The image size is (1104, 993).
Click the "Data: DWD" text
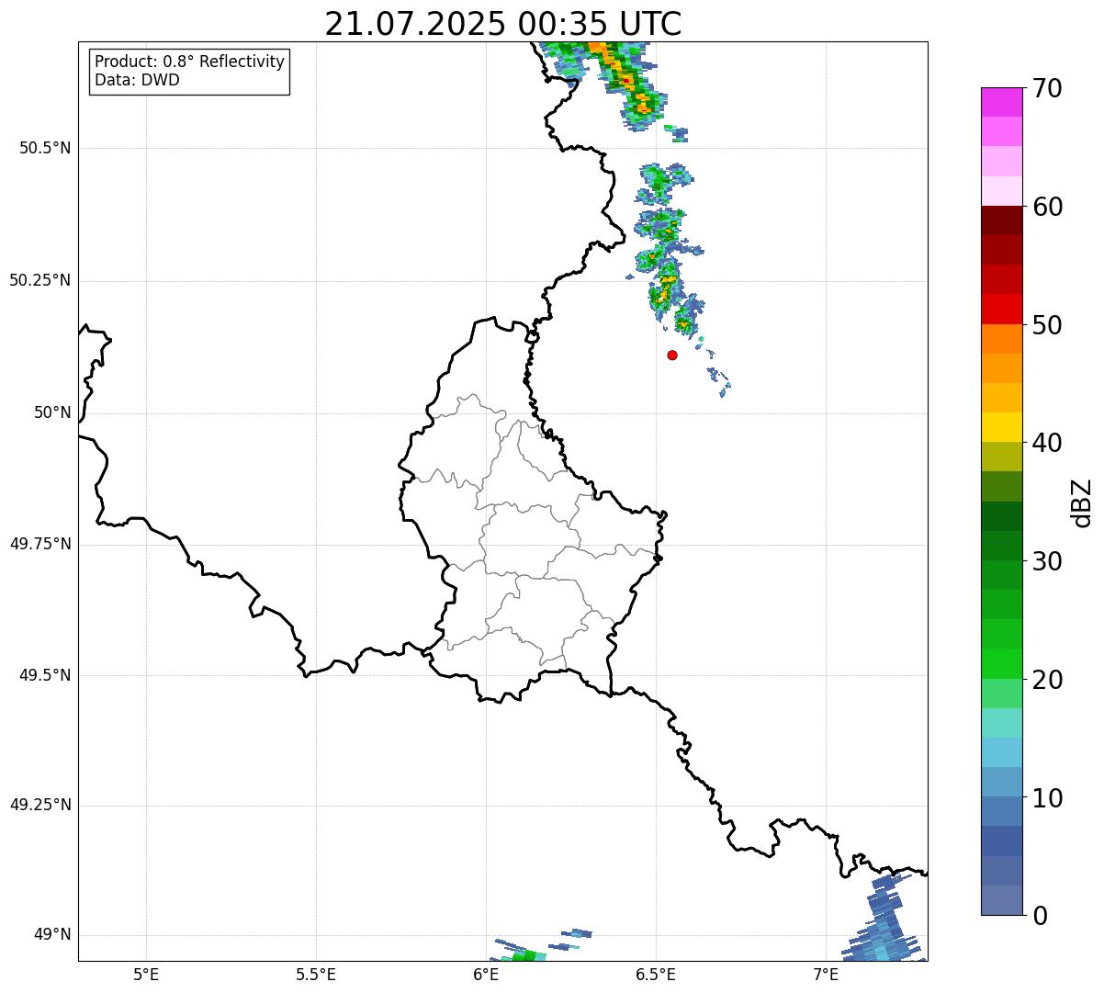[137, 80]
